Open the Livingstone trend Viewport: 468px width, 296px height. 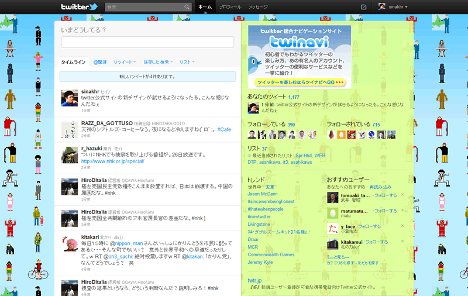[x=259, y=225]
